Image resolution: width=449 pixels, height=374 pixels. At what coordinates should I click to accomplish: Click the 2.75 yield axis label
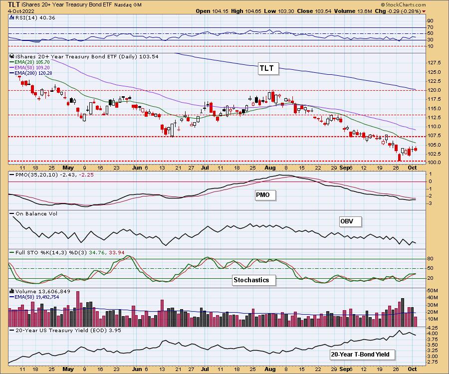433,362
